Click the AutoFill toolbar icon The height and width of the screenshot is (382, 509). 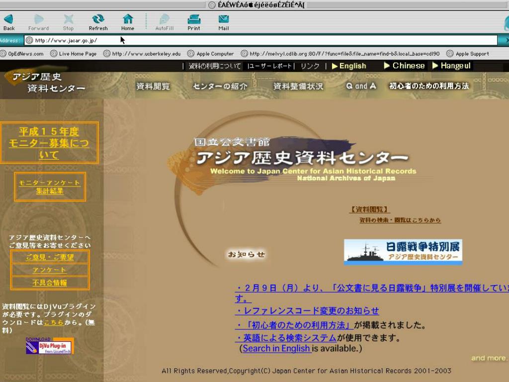pyautogui.click(x=165, y=19)
